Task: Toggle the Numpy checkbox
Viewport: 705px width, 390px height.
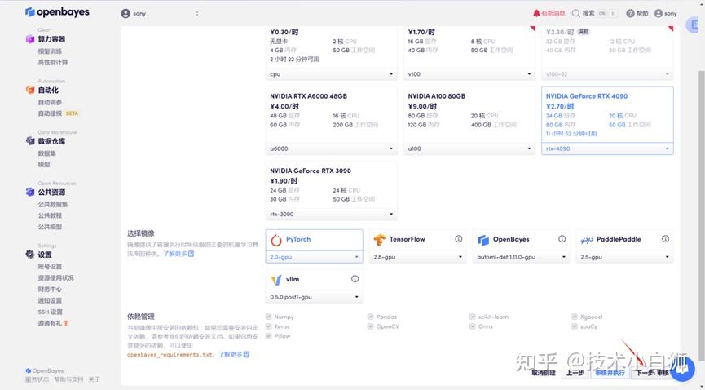Action: click(x=268, y=317)
